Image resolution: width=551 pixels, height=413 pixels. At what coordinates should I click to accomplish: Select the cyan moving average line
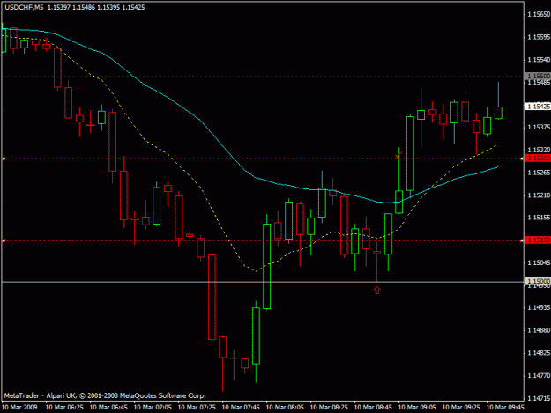[x=200, y=121]
